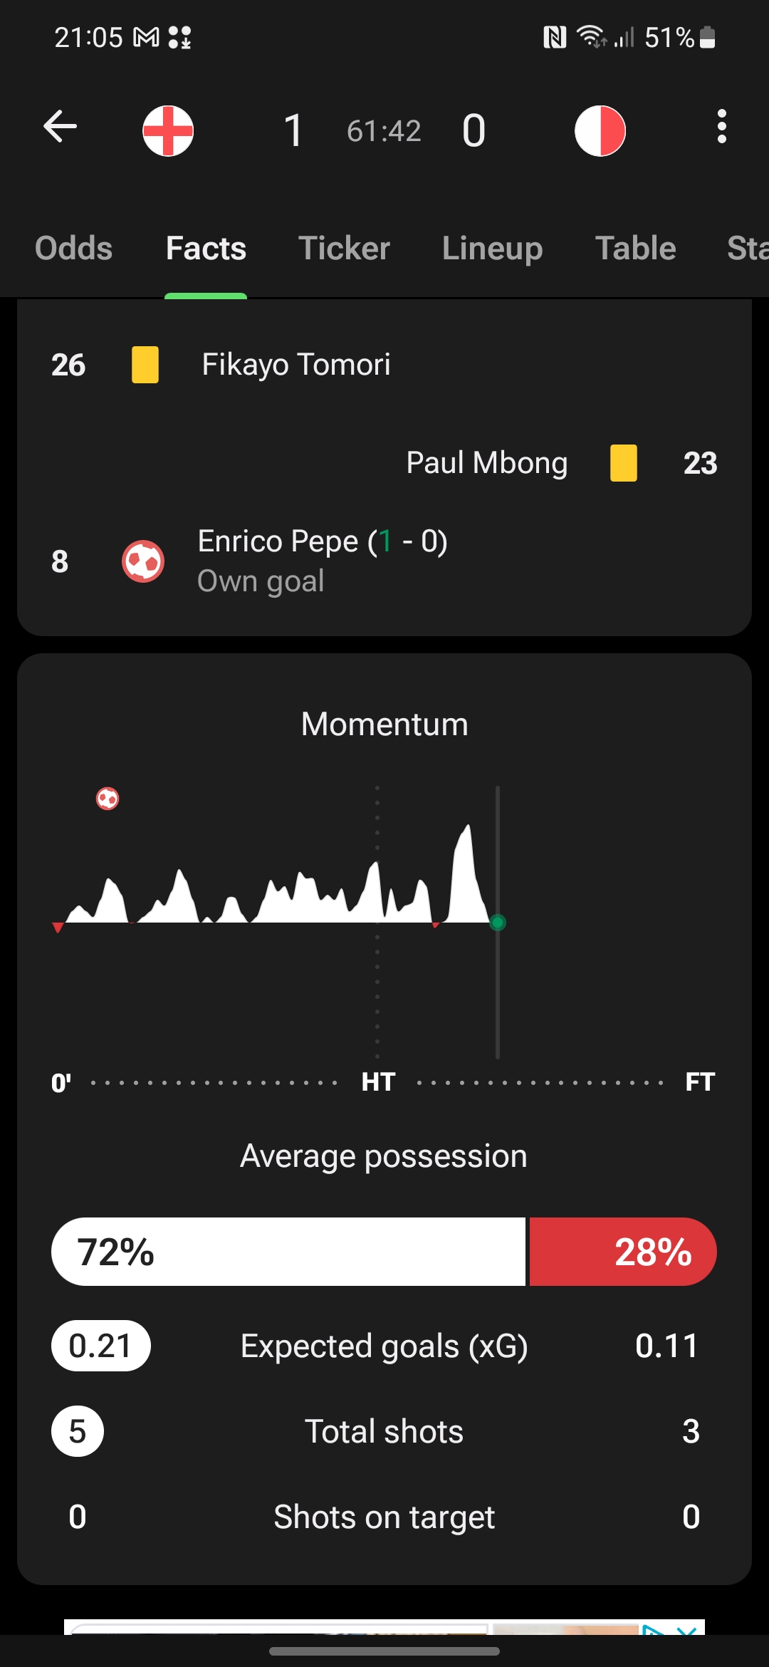Open the three-dot overflow menu
This screenshot has height=1667, width=769.
point(722,127)
